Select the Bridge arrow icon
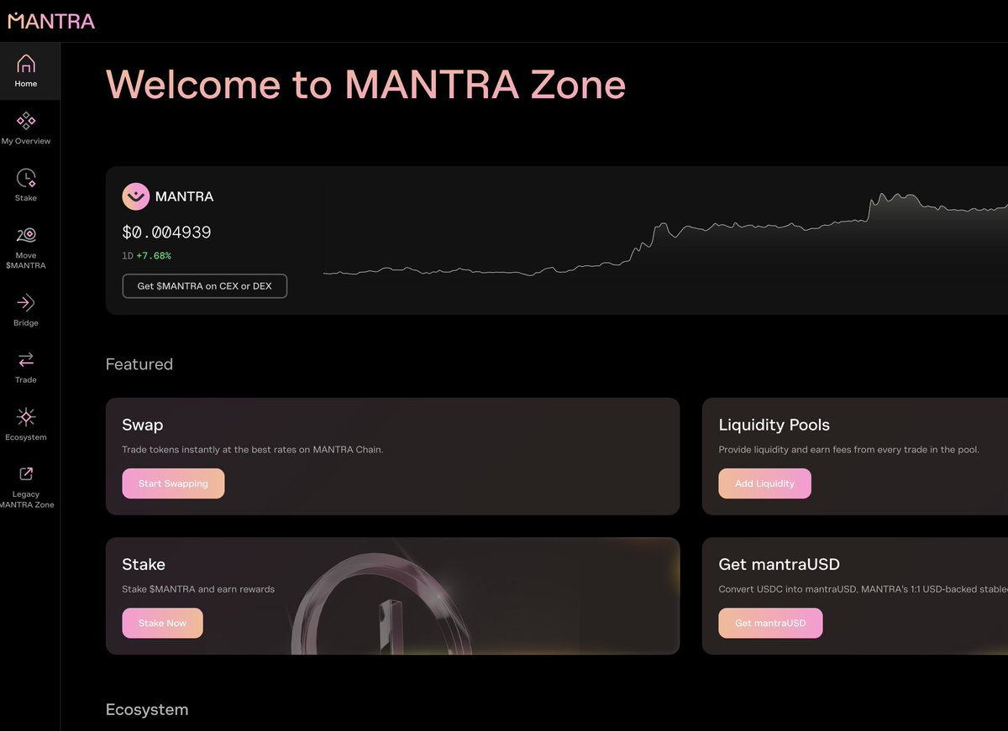This screenshot has width=1008, height=731. [x=26, y=302]
